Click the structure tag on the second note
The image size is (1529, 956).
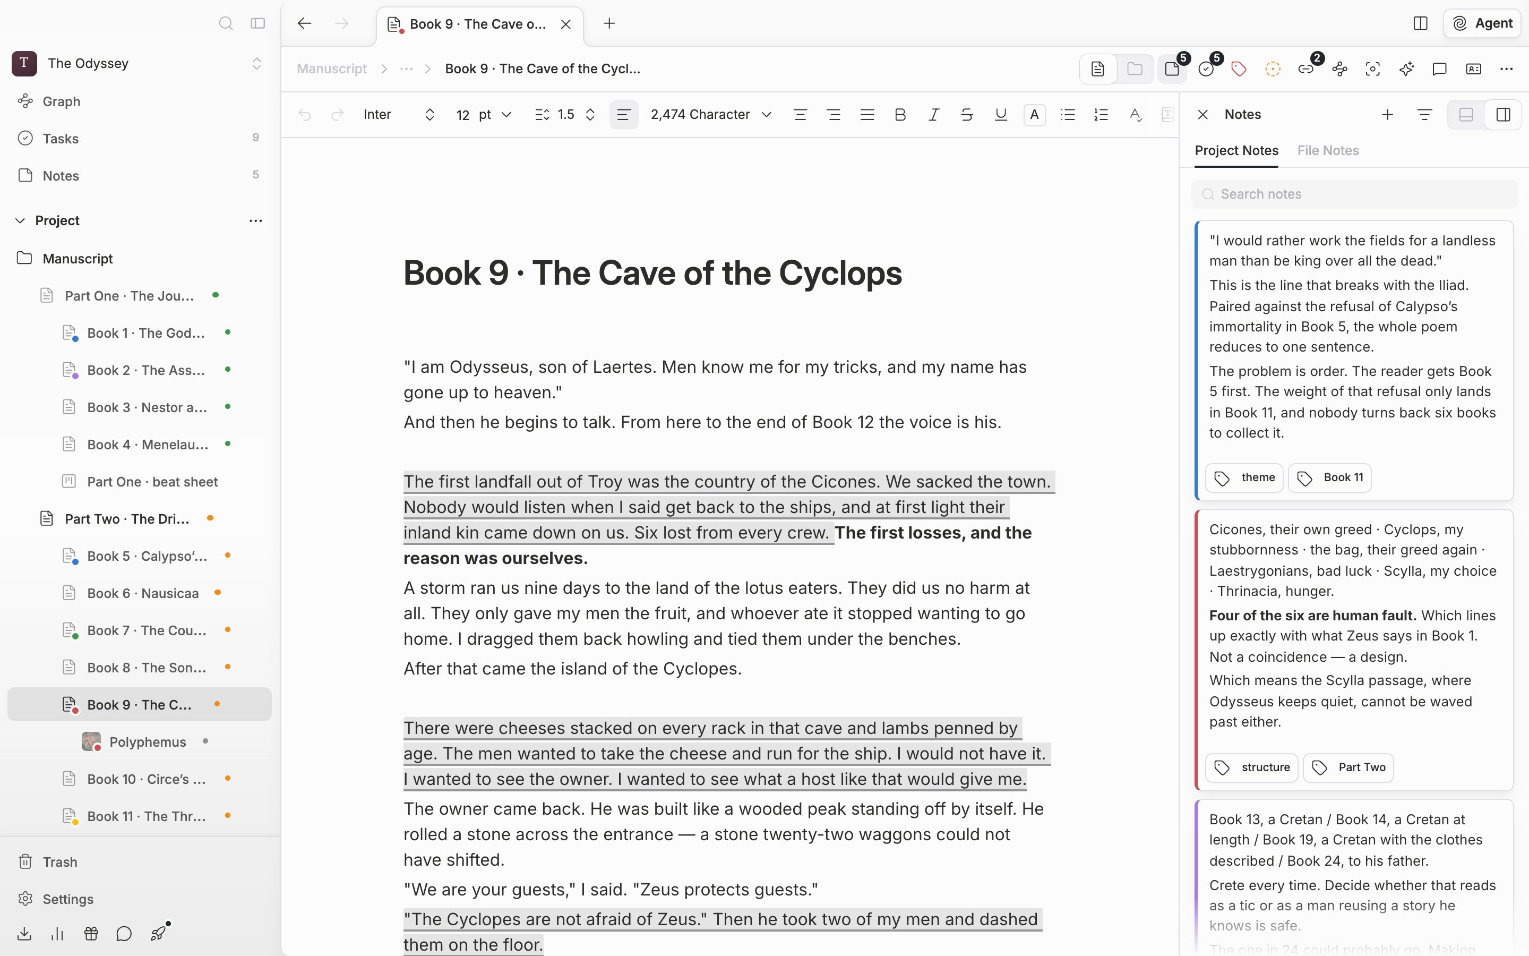1252,767
